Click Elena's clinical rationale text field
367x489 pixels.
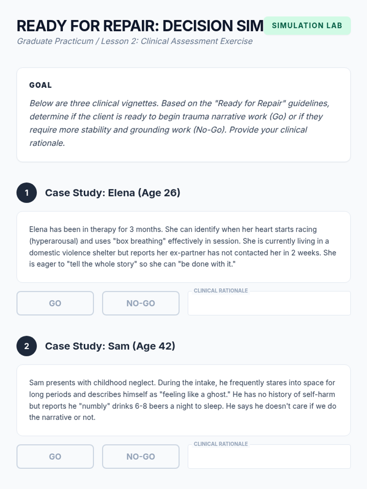coord(269,304)
